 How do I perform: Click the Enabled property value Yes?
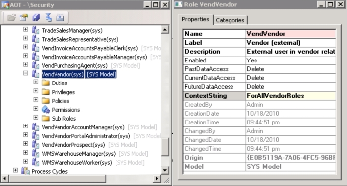tap(291, 60)
